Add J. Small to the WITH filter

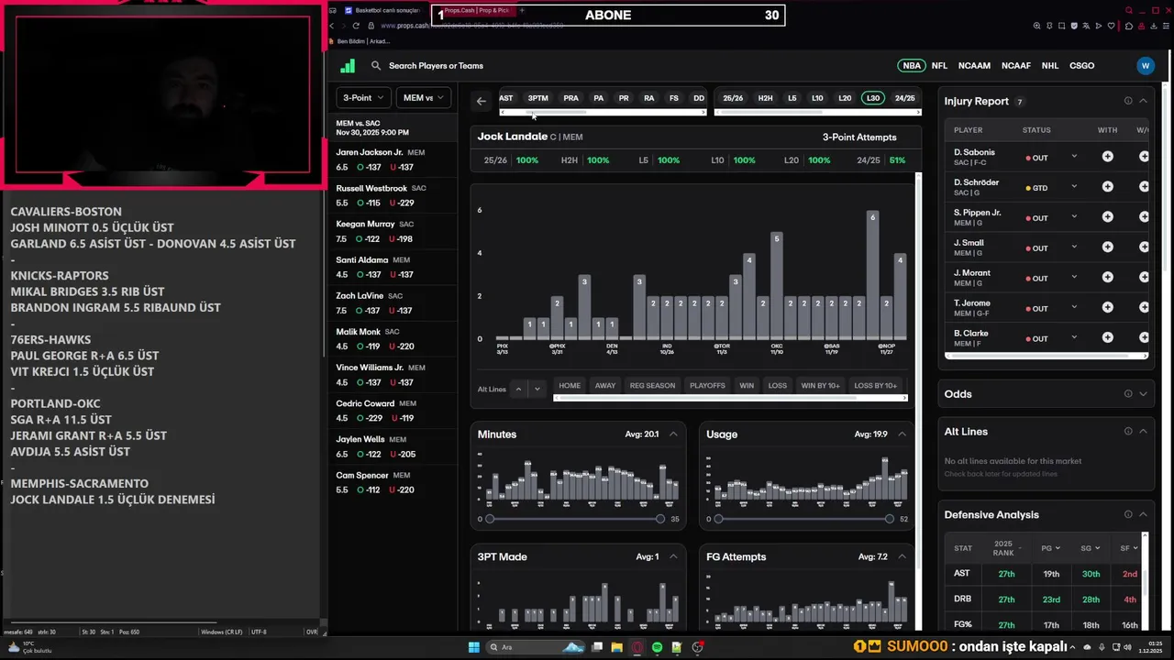pos(1108,247)
